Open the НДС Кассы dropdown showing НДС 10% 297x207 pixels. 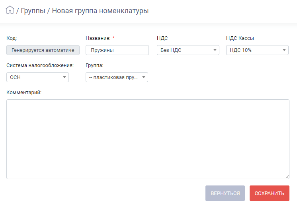(x=258, y=50)
